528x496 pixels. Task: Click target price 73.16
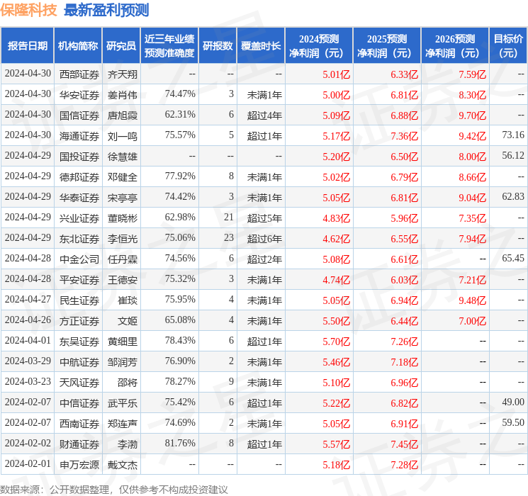(x=513, y=135)
